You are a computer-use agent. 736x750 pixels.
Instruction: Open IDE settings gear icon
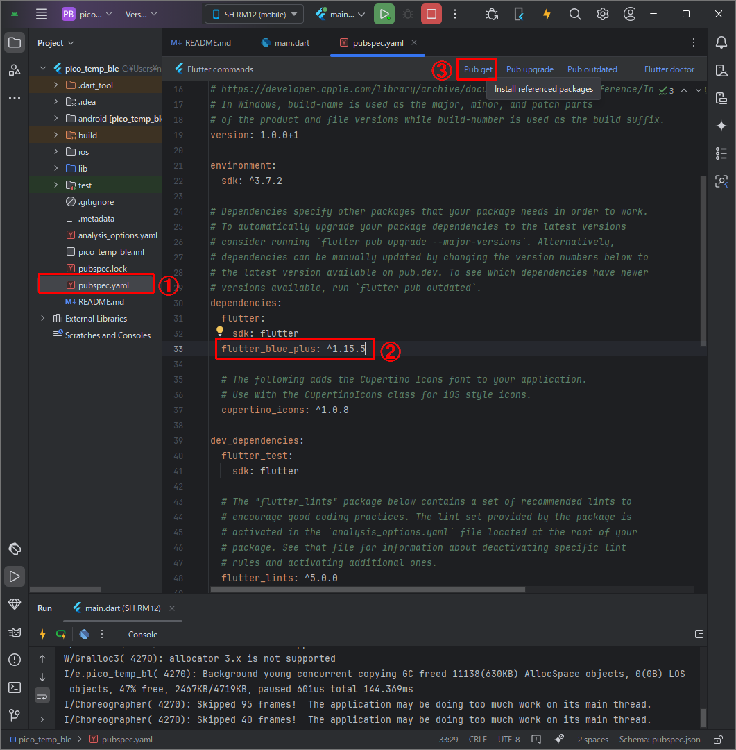(603, 15)
